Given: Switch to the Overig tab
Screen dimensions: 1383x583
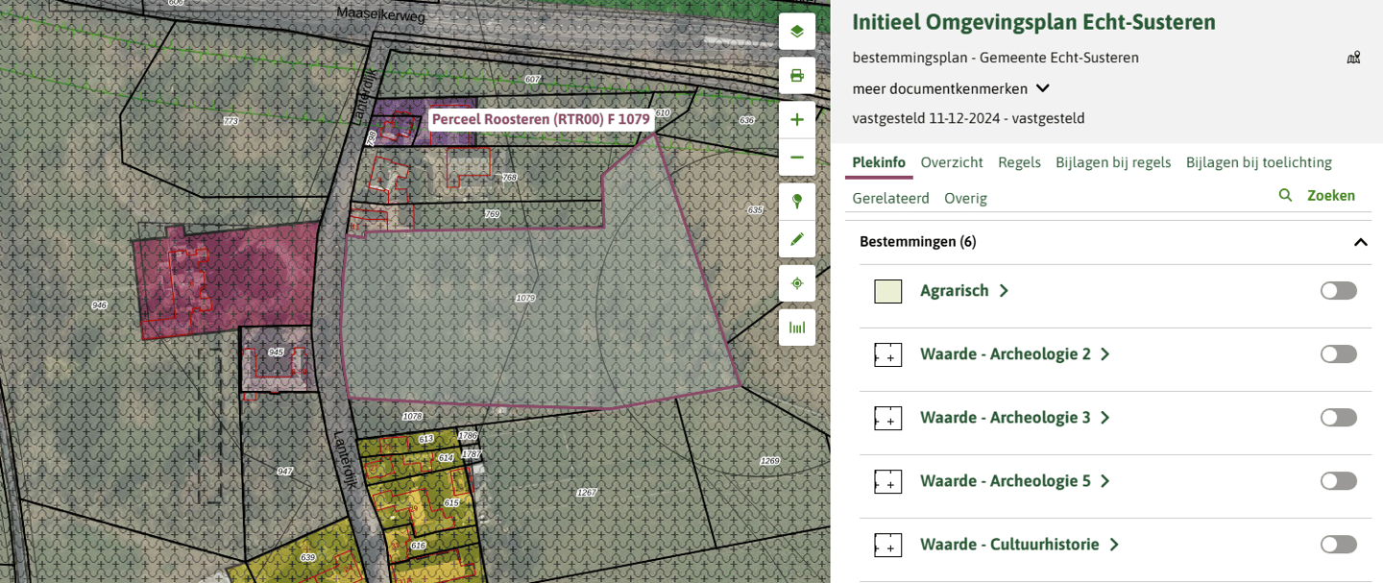Looking at the screenshot, I should [x=965, y=198].
